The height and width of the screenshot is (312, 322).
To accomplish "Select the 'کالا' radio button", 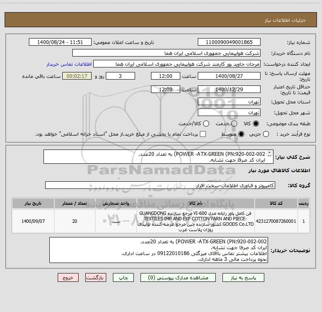I will tap(256, 124).
